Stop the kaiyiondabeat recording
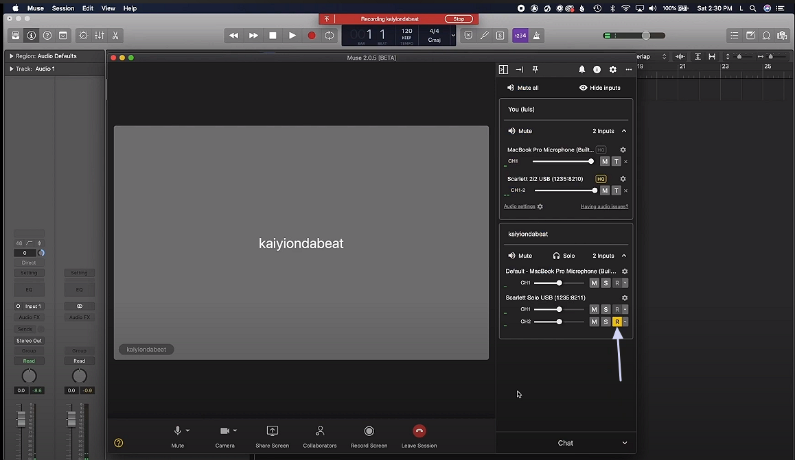 [459, 19]
